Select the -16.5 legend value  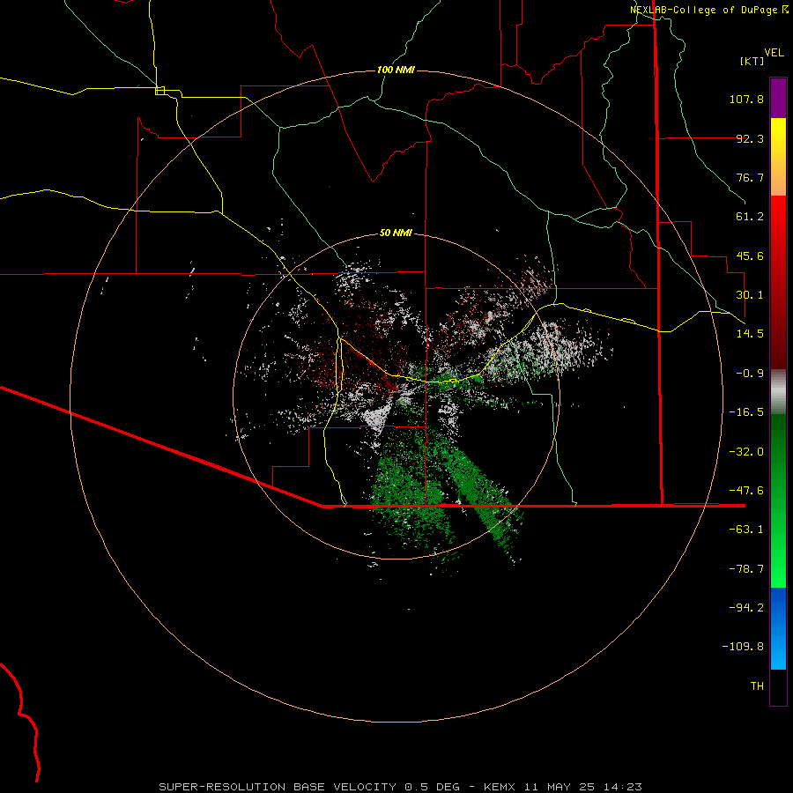pos(746,412)
